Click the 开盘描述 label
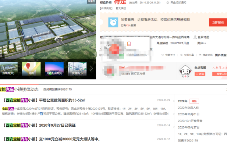Viewport: 227px width, 142px height. point(162,43)
